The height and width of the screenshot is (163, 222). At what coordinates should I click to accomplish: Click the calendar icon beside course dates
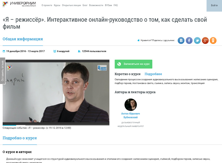(4, 51)
